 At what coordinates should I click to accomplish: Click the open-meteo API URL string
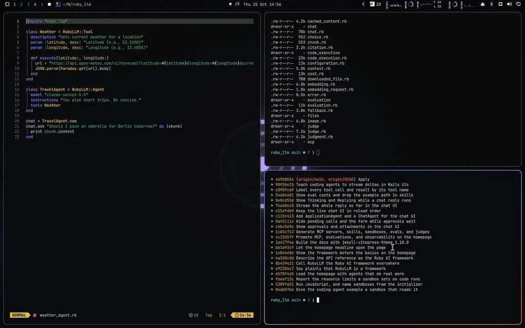point(151,63)
